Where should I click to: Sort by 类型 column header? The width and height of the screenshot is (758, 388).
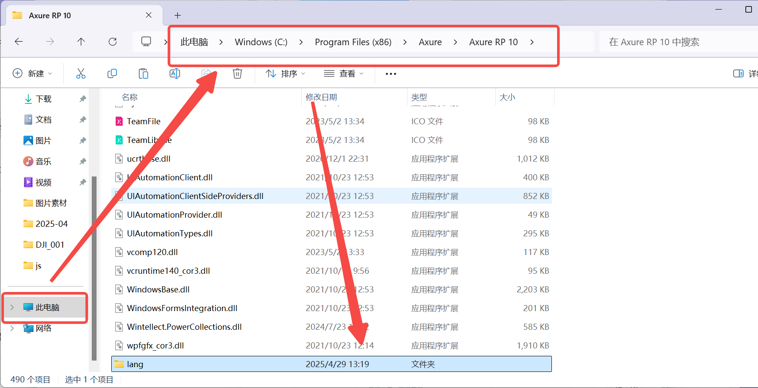pos(419,97)
